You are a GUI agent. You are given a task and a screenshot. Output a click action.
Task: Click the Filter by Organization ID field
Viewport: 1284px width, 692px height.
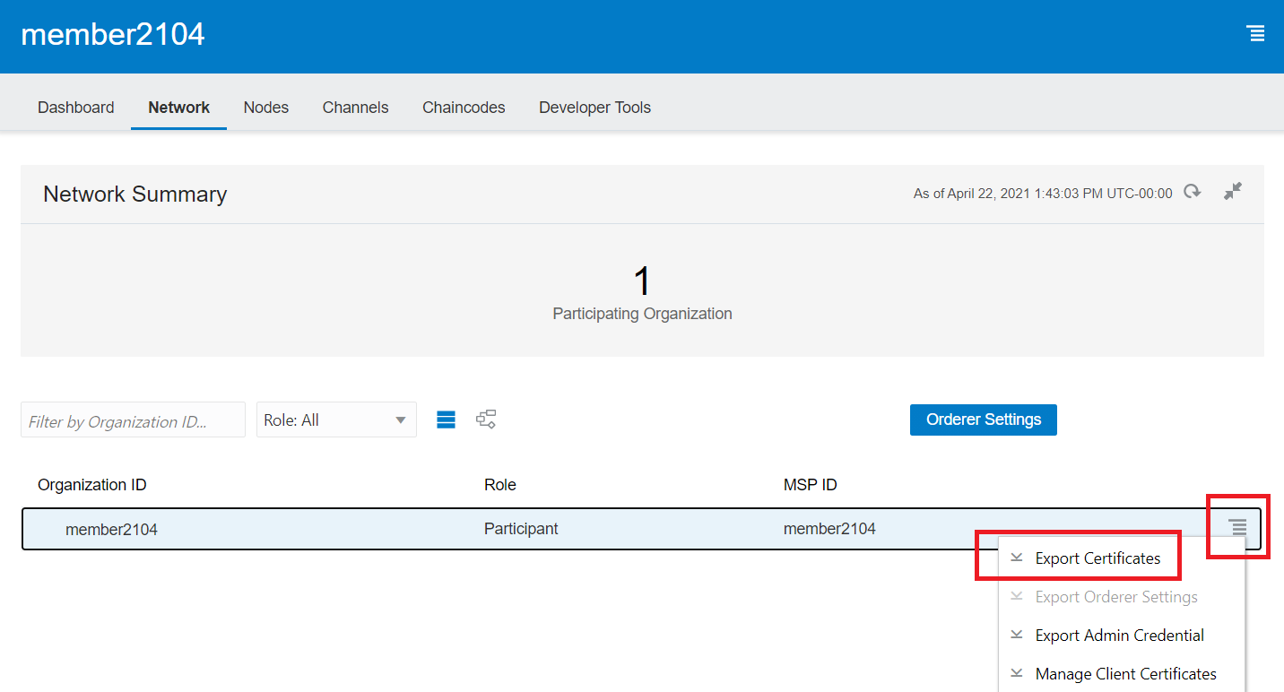pyautogui.click(x=133, y=420)
